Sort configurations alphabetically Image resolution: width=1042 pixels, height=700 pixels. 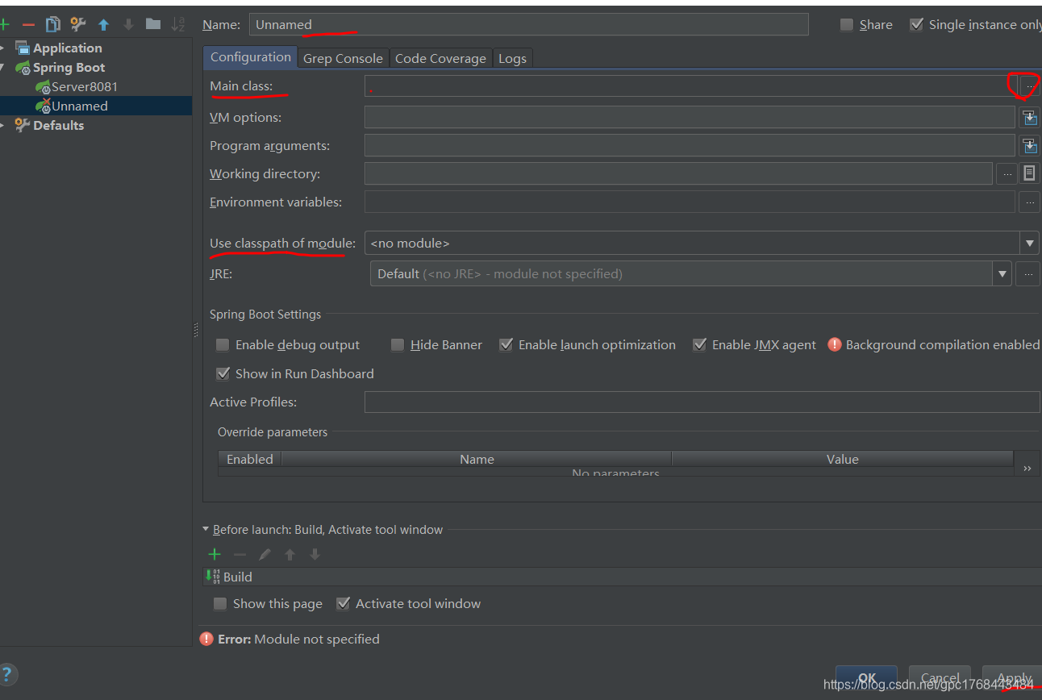click(178, 24)
